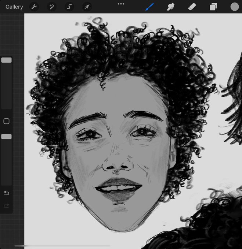Tap the square Modify button in sidebar

(6, 121)
